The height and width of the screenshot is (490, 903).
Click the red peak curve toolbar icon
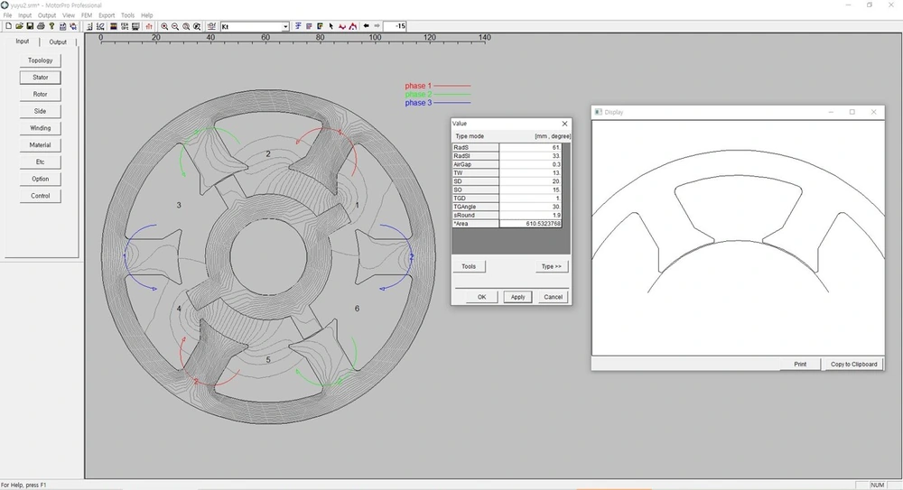(352, 26)
